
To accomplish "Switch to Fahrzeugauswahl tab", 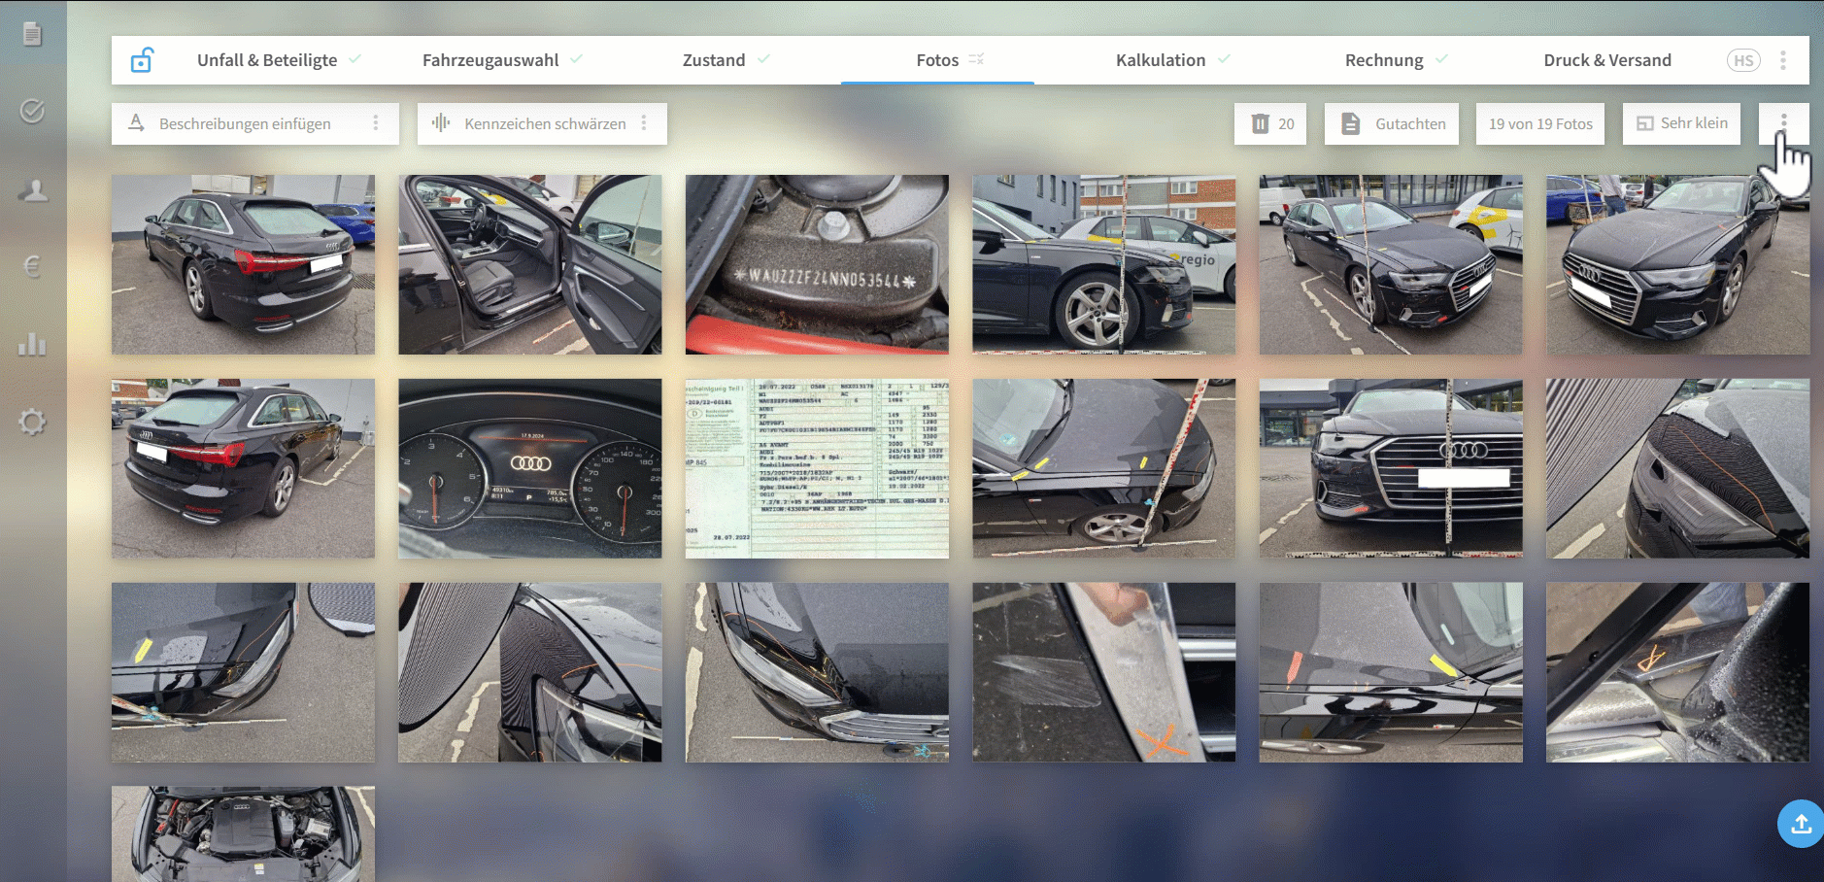I will (x=490, y=60).
